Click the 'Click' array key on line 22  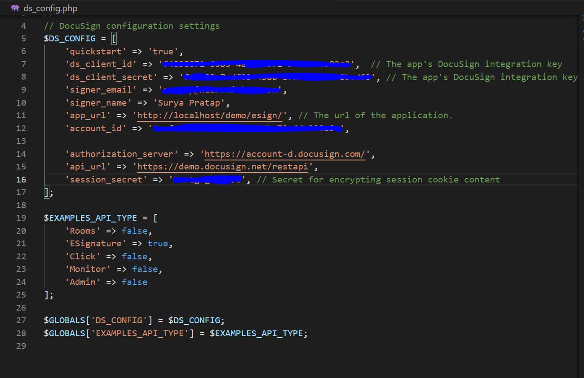pos(83,257)
